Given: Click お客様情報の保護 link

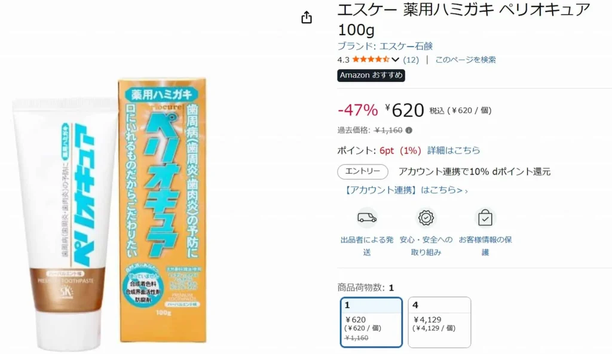Looking at the screenshot, I should [x=485, y=246].
